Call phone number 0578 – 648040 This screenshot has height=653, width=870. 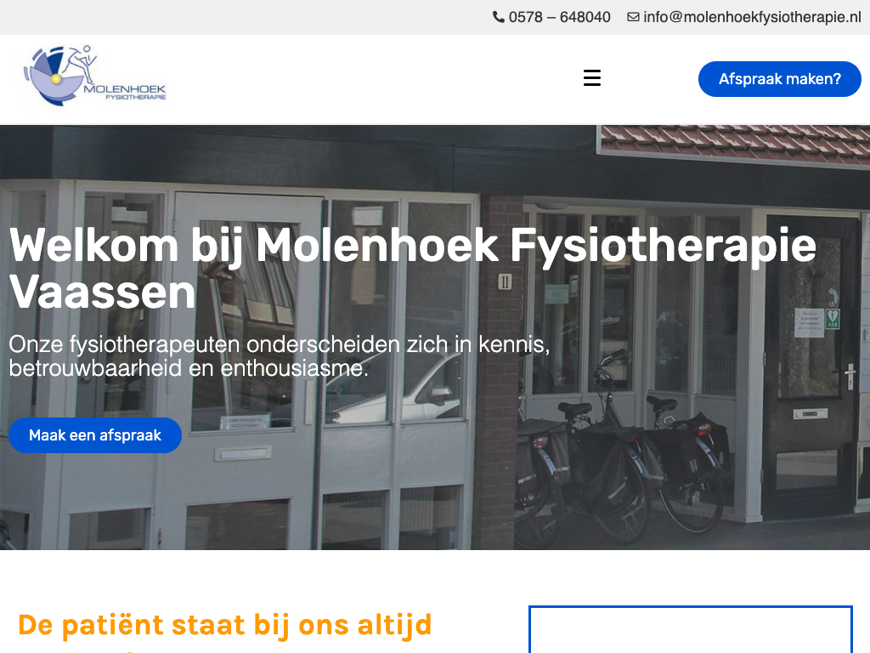[559, 17]
